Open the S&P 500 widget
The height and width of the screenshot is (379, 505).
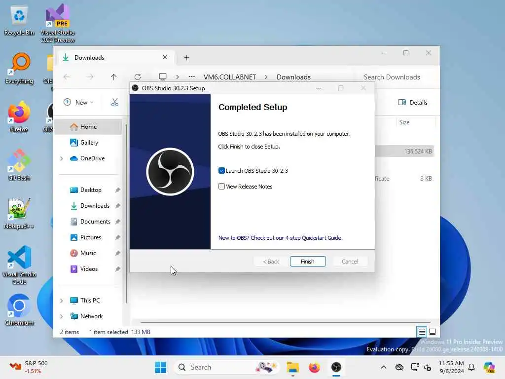point(29,367)
